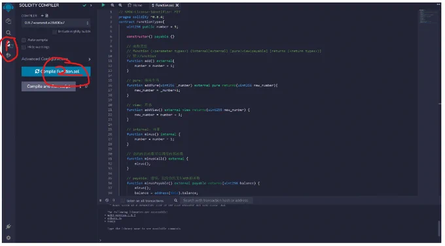Click the file icon next to COMPILER label
The height and width of the screenshot is (246, 445).
(x=47, y=16)
